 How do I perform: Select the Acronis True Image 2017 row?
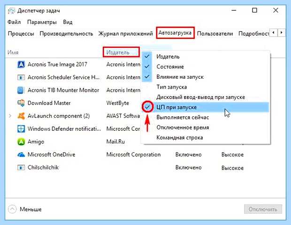[58, 65]
